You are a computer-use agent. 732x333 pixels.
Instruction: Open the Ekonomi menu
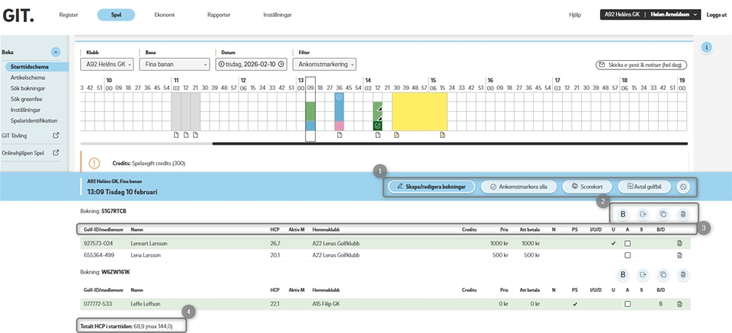[x=164, y=14]
